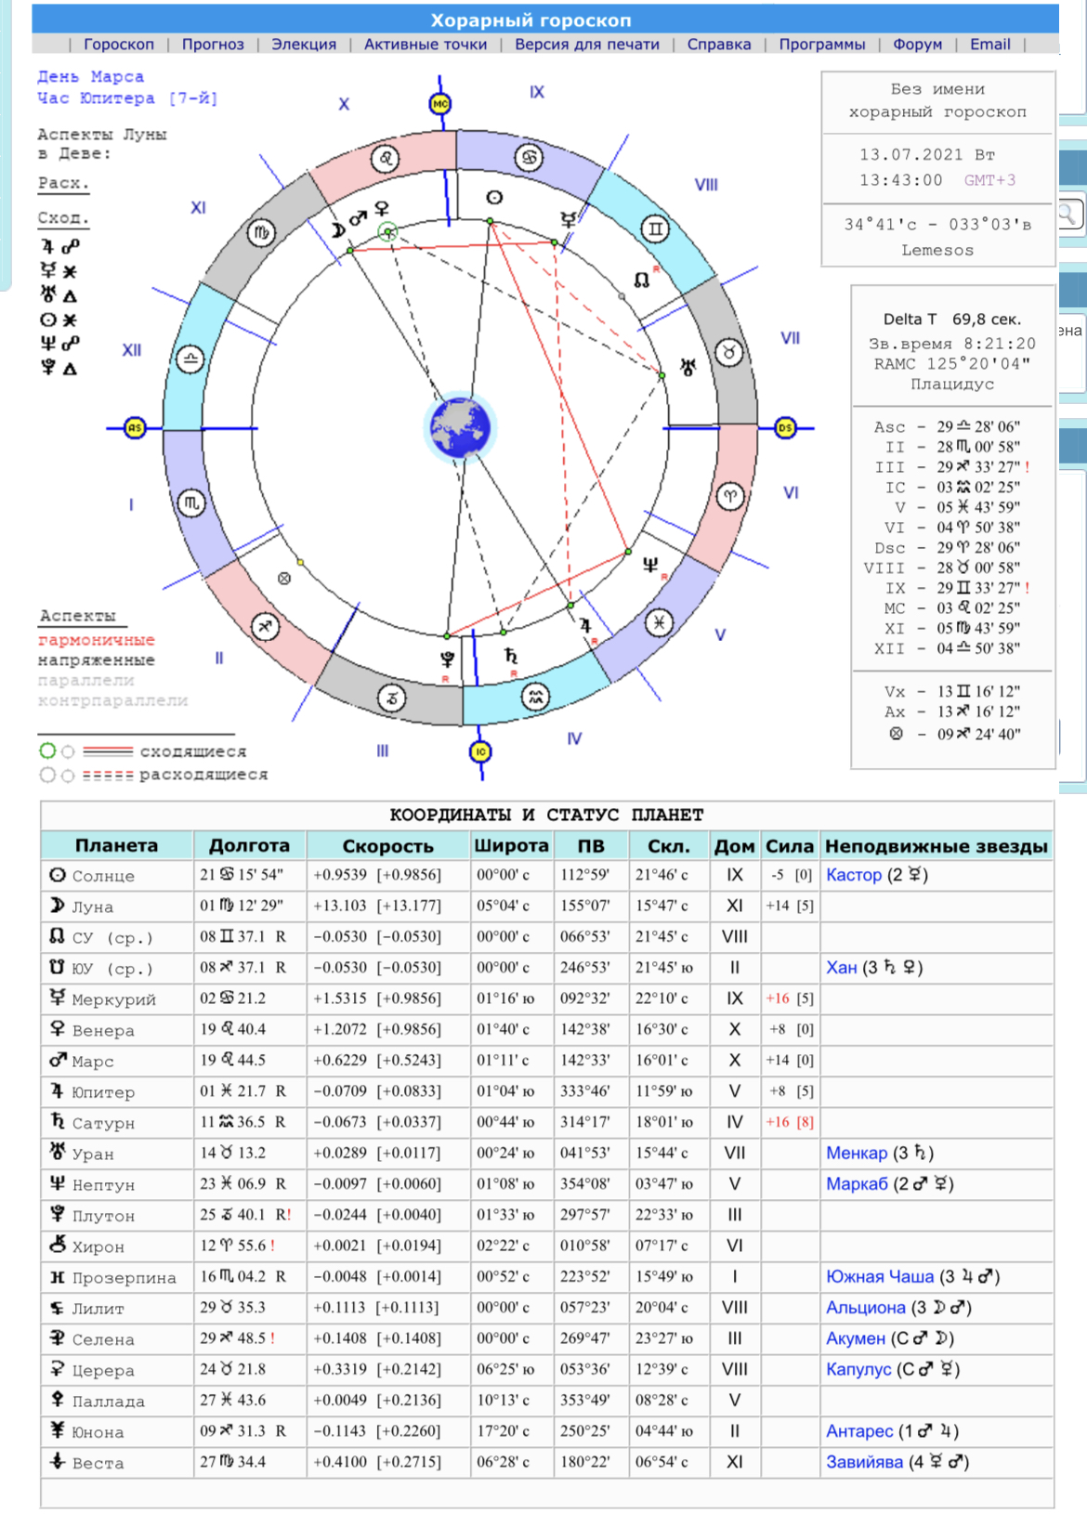This screenshot has height=1526, width=1087.
Task: Click the yellow AS ascendant marker
Action: click(x=135, y=427)
